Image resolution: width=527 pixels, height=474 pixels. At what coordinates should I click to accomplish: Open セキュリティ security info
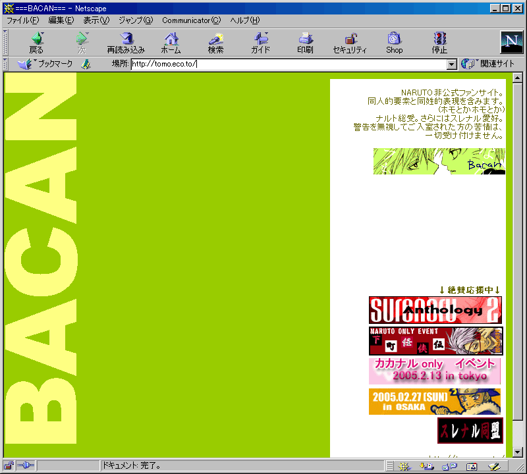coord(350,43)
